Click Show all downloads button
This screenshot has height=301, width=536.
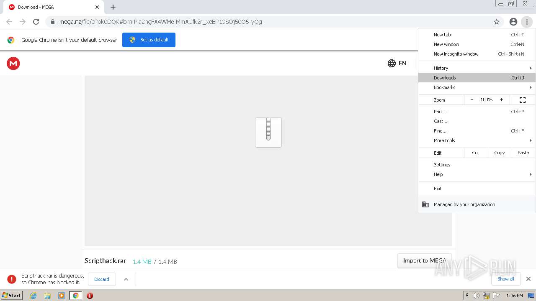click(x=506, y=279)
